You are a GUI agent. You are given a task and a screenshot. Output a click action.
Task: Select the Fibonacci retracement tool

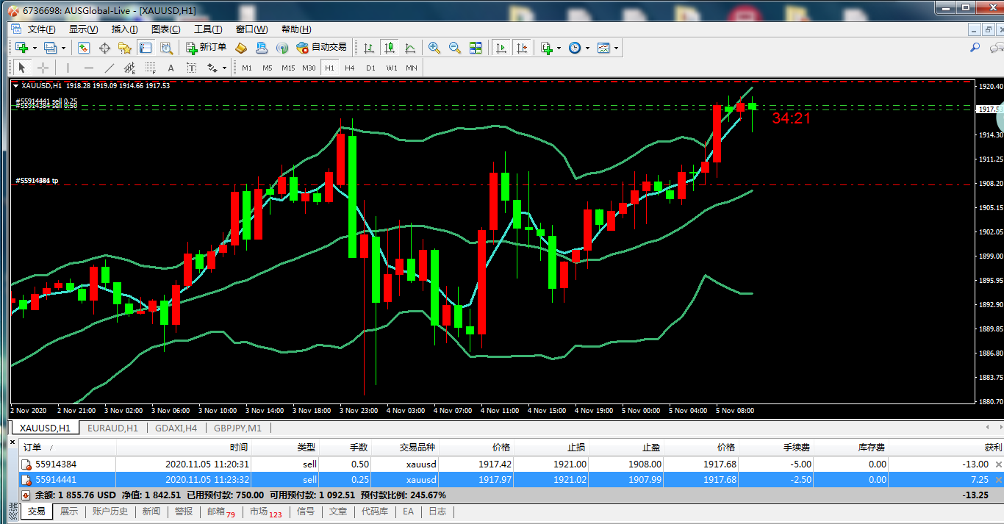pyautogui.click(x=151, y=68)
